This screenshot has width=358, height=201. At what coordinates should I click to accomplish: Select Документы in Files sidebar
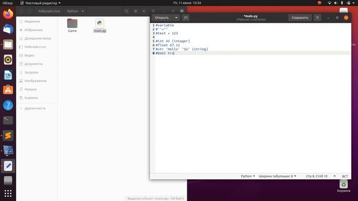coord(37,64)
